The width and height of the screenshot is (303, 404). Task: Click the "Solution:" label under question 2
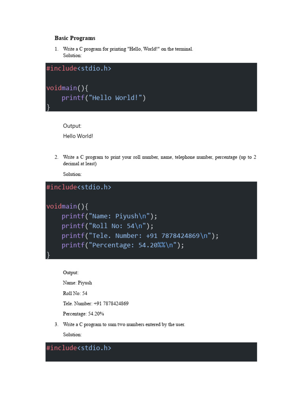(72, 174)
